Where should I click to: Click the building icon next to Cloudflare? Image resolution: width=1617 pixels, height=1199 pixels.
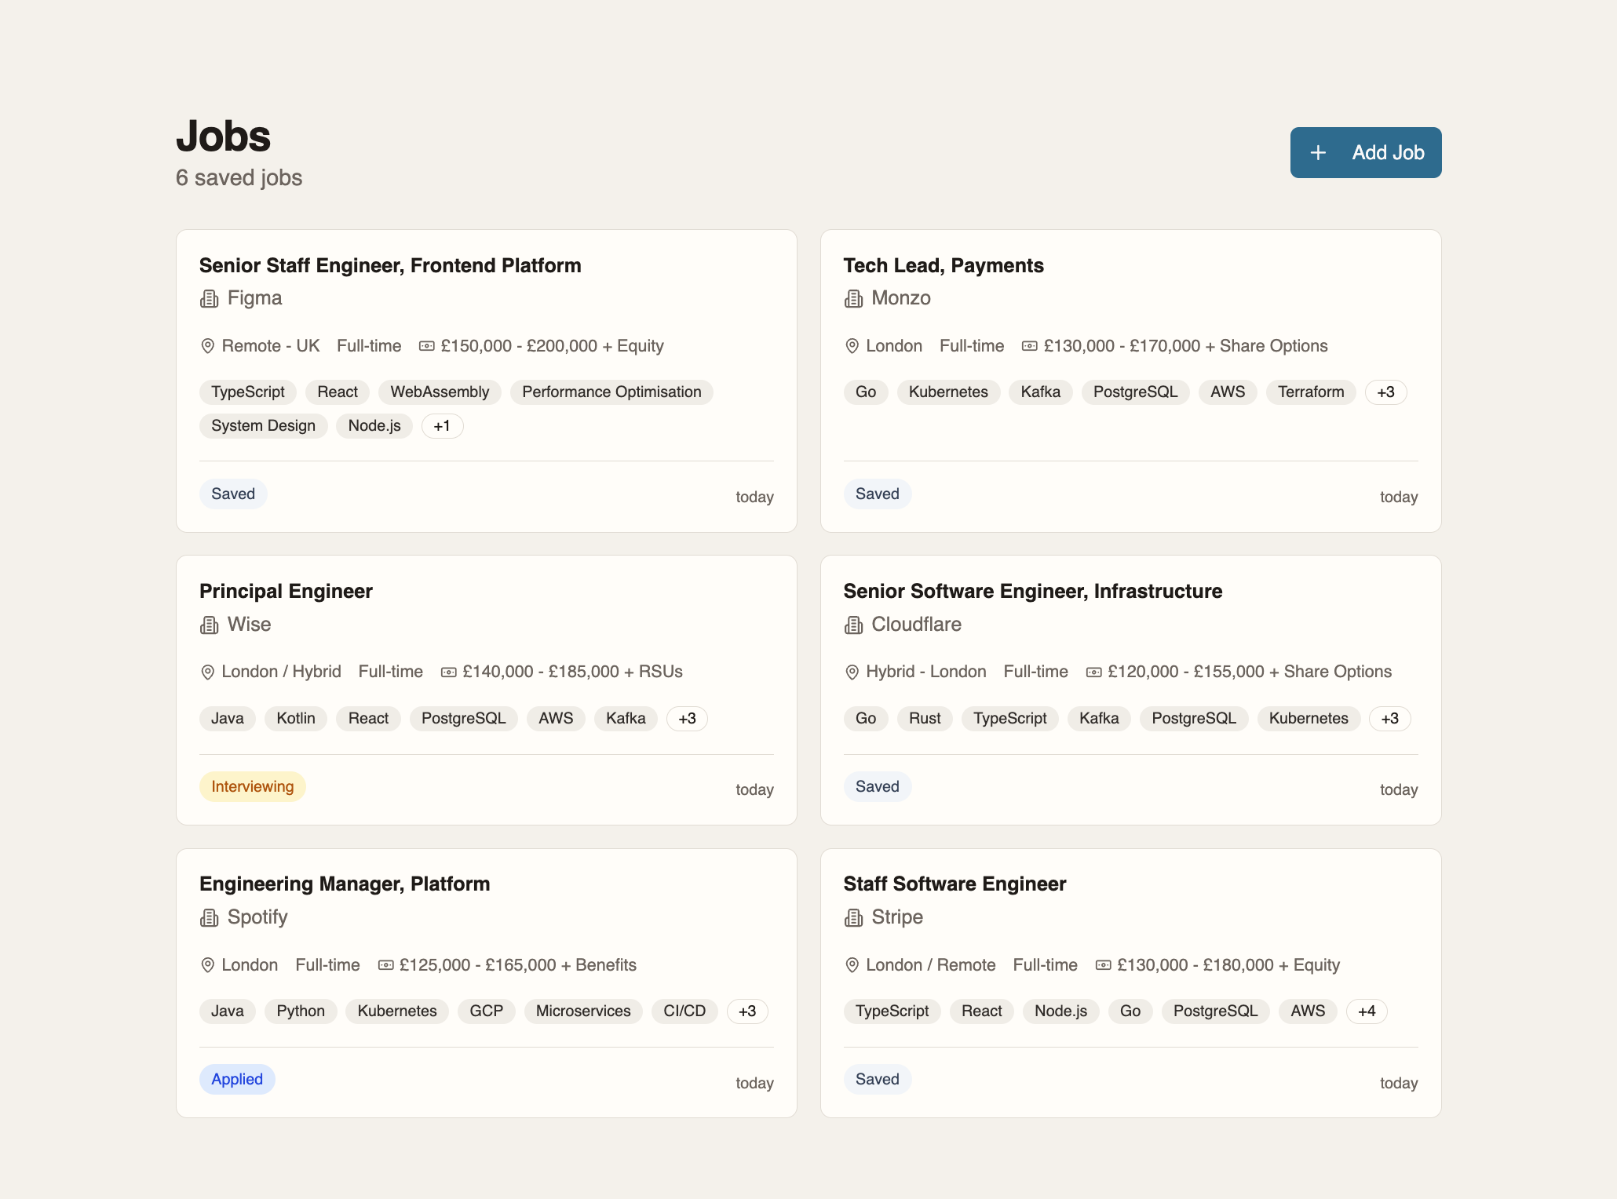(x=853, y=625)
